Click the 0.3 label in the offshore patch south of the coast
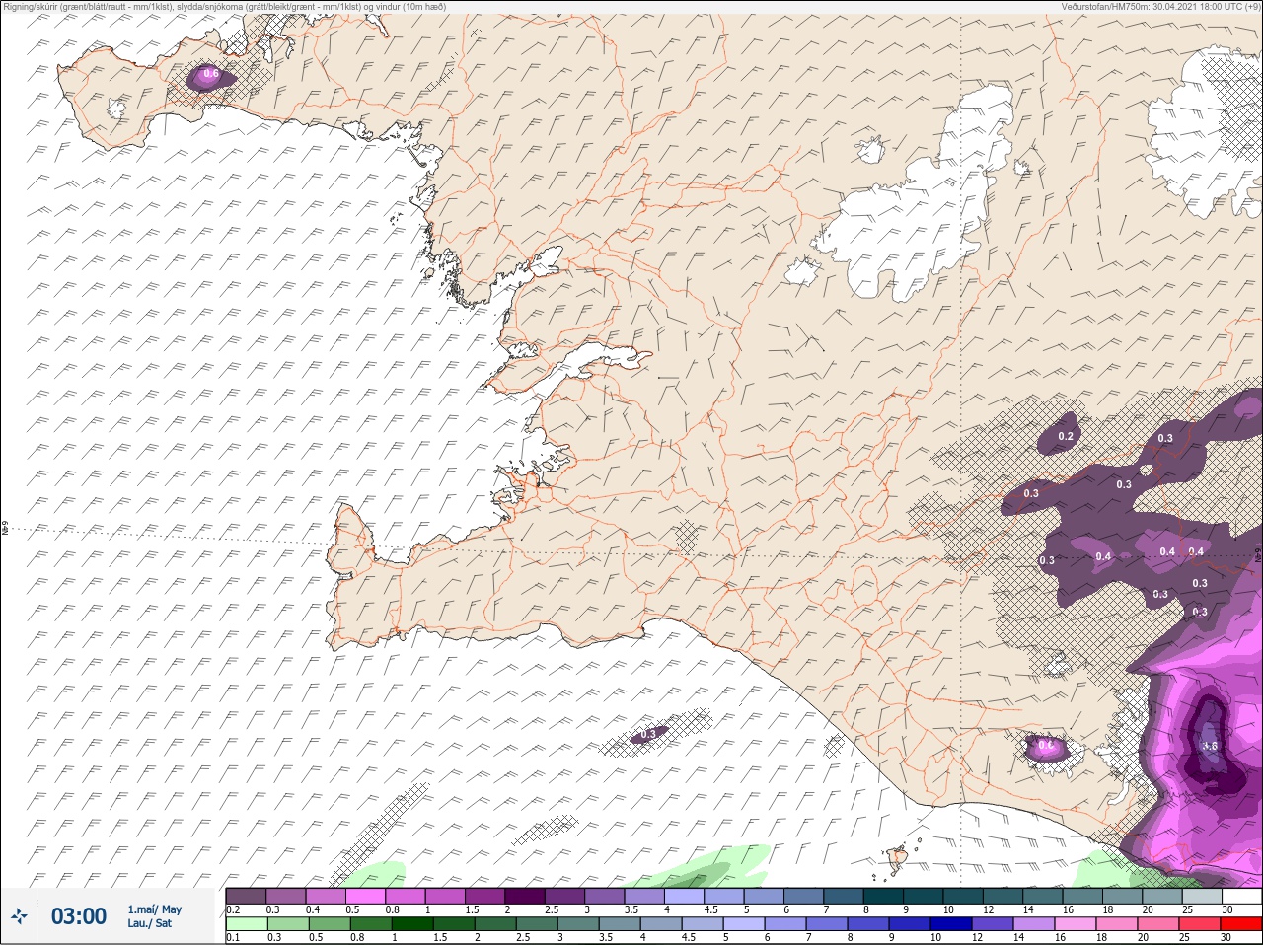This screenshot has height=945, width=1263. pos(648,734)
